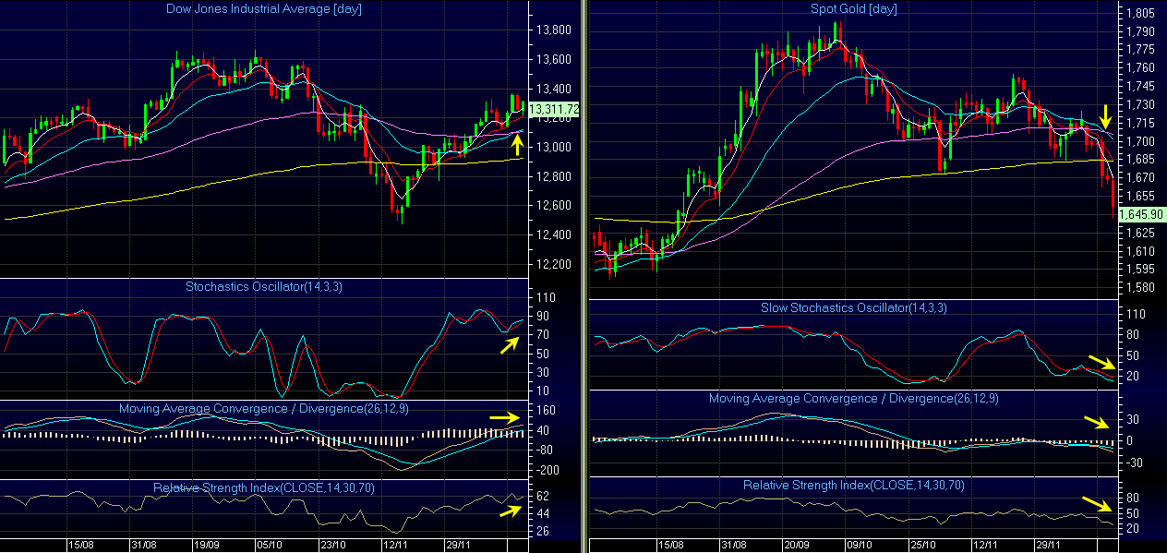Select the 05/10 date marker on the axis

269,545
